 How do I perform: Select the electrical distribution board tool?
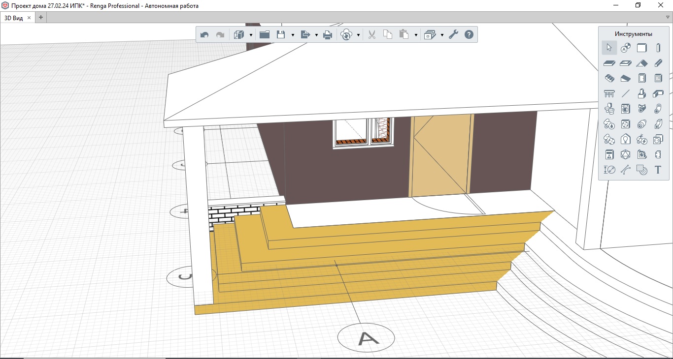coord(609,154)
